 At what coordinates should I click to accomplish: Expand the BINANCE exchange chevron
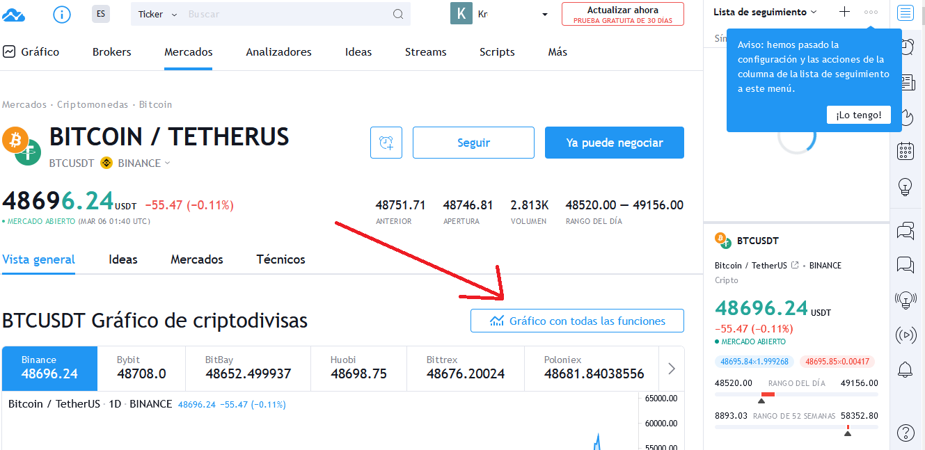(x=166, y=163)
